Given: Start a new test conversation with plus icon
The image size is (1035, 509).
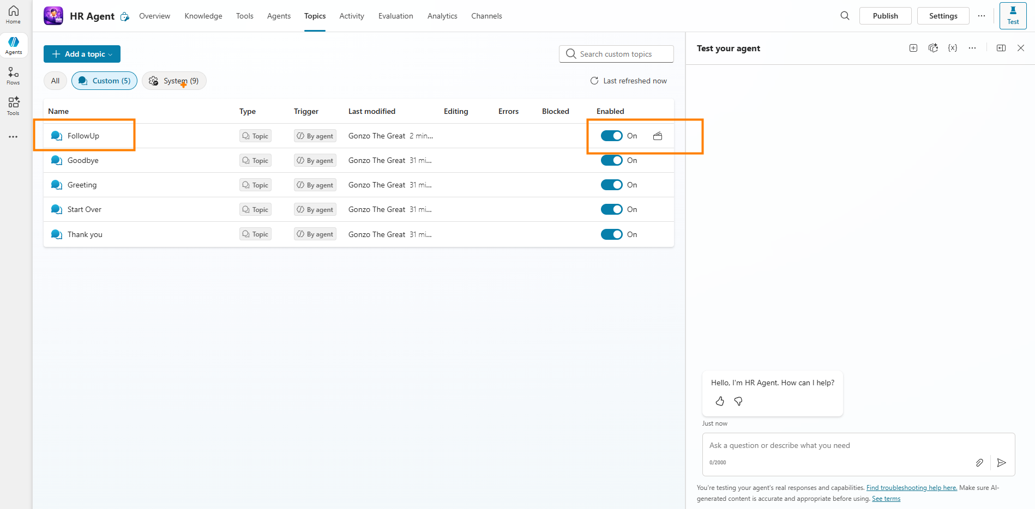Looking at the screenshot, I should pyautogui.click(x=913, y=48).
